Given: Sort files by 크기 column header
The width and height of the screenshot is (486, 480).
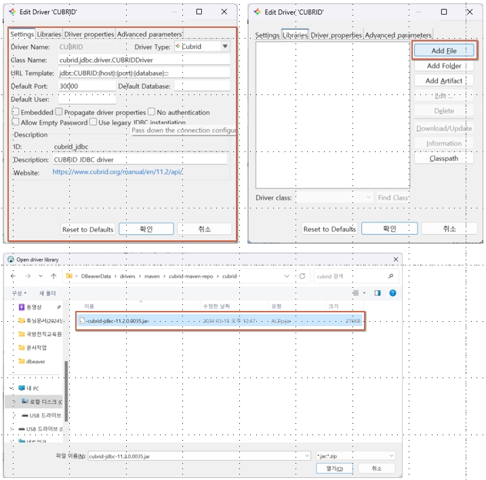Looking at the screenshot, I should [x=333, y=306].
